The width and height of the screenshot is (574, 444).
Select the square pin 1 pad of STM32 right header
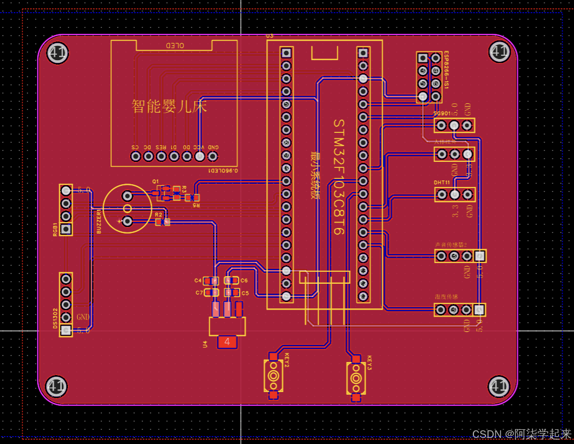tap(363, 53)
